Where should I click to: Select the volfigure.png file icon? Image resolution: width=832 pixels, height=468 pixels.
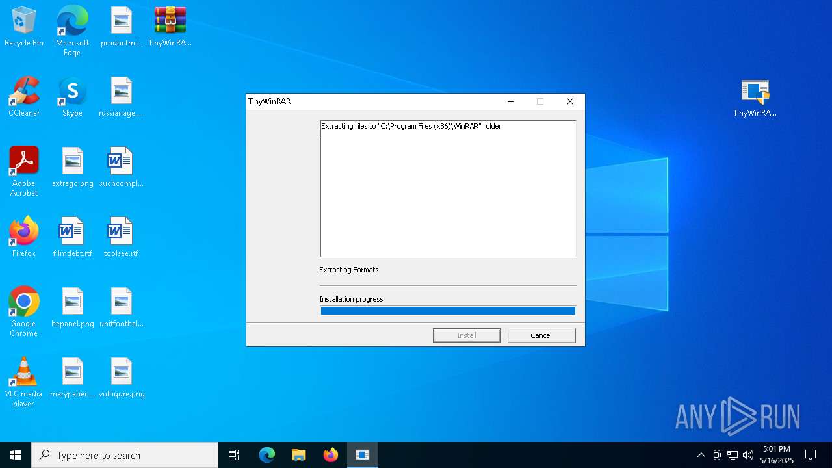[x=122, y=378]
